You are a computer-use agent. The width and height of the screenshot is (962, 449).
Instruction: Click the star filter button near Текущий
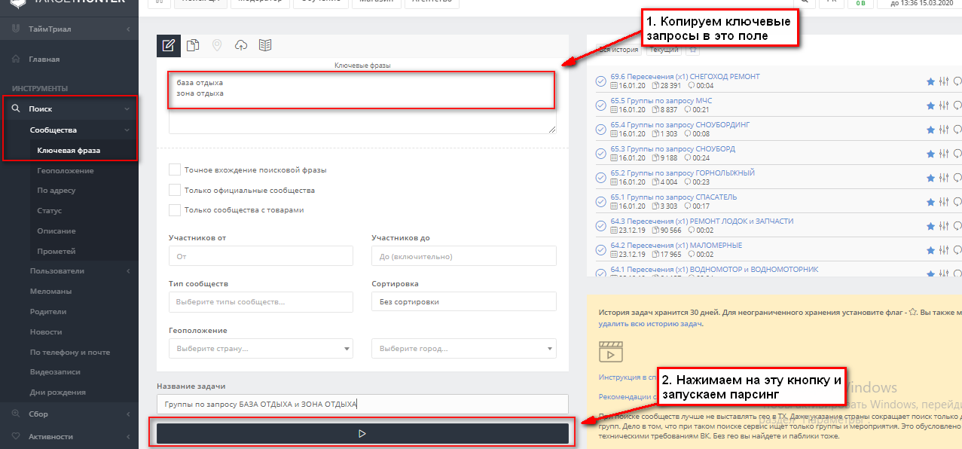[x=693, y=50]
